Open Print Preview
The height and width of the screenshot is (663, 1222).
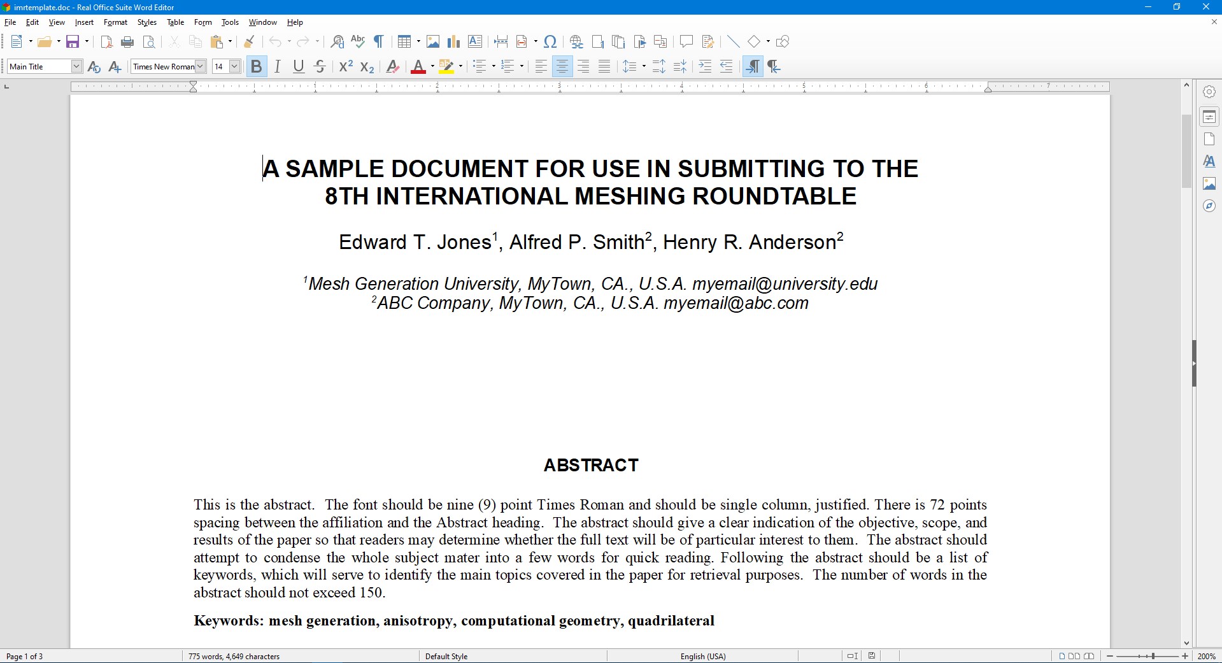click(x=149, y=42)
